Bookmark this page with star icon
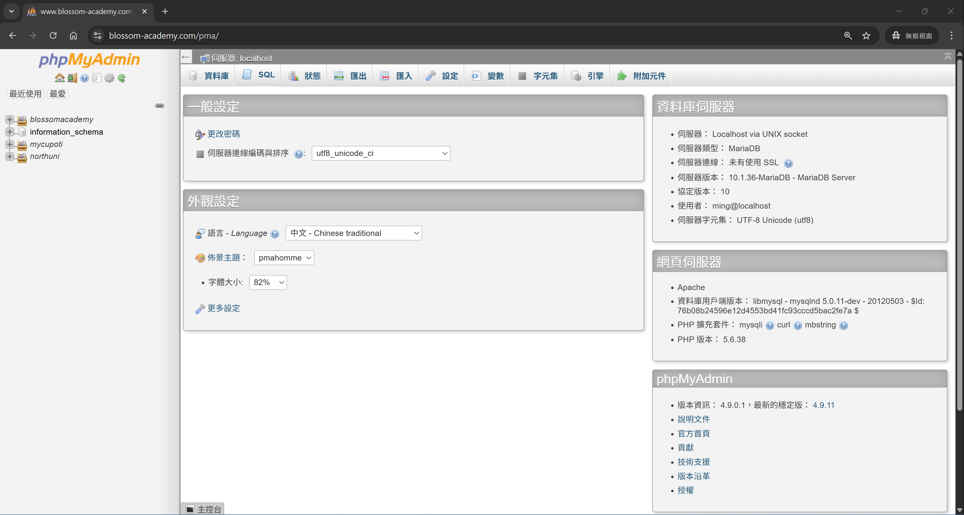The image size is (964, 515). [x=866, y=36]
